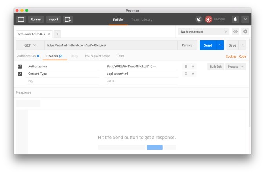Expand the Send button arrow options
265x174 pixels.
[220, 45]
